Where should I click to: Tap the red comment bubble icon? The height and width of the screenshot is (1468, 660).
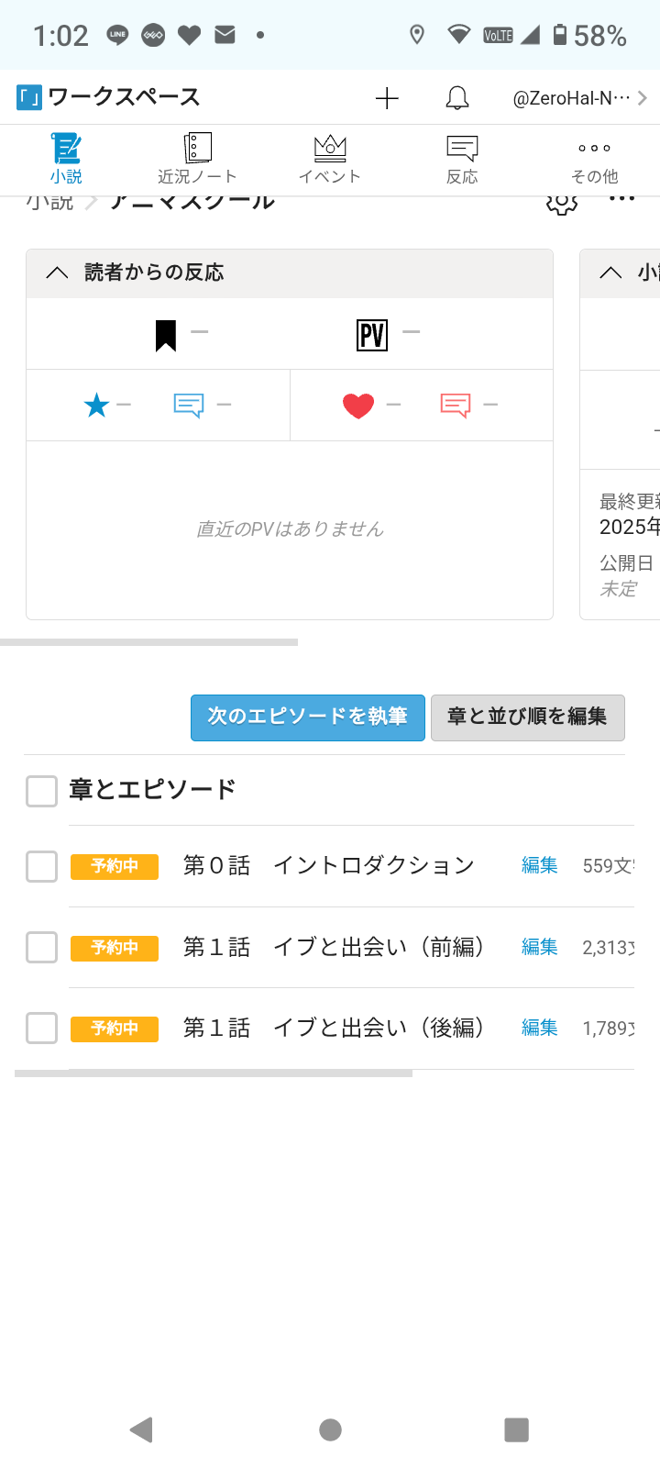pyautogui.click(x=456, y=405)
